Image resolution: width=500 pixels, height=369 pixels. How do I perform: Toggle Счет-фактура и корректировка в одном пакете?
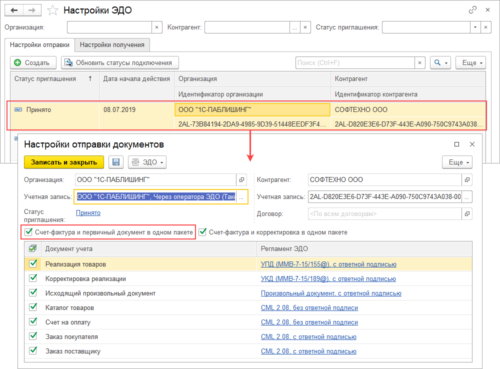click(x=202, y=232)
